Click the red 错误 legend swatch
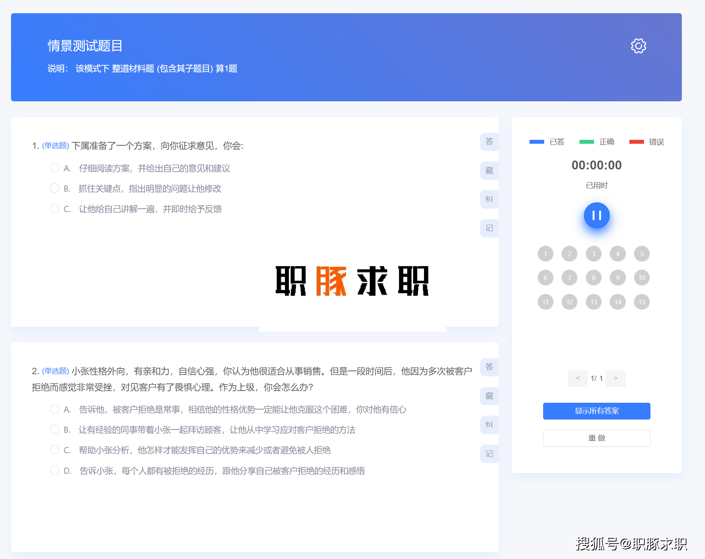The height and width of the screenshot is (559, 705). click(636, 142)
